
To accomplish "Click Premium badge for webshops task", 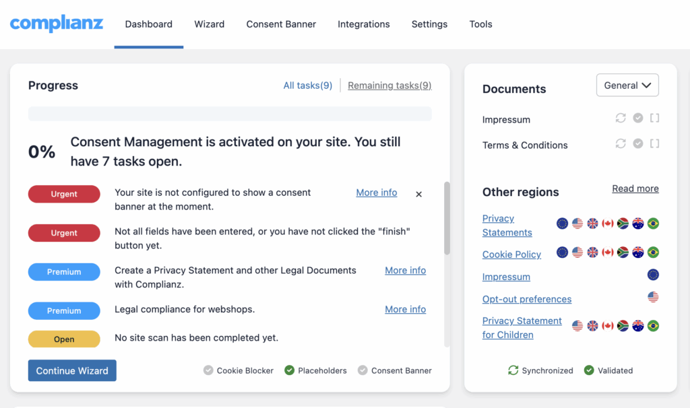I will [x=64, y=311].
